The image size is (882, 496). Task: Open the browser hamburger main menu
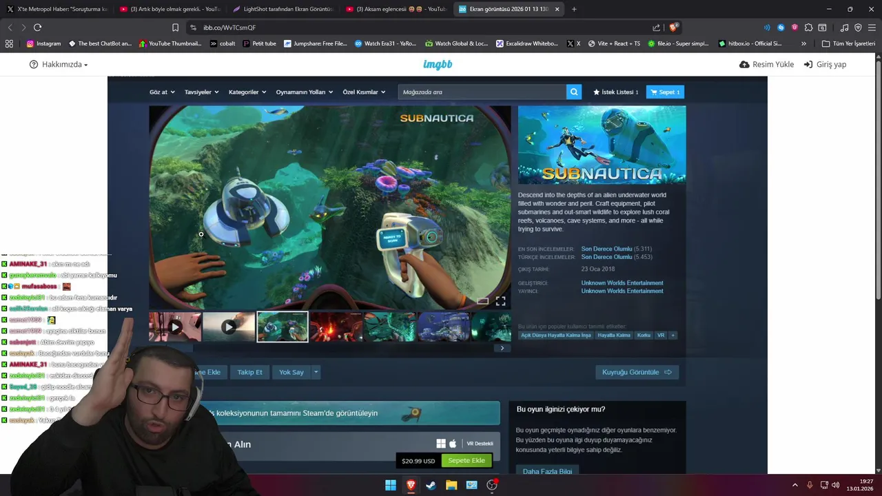tap(872, 28)
